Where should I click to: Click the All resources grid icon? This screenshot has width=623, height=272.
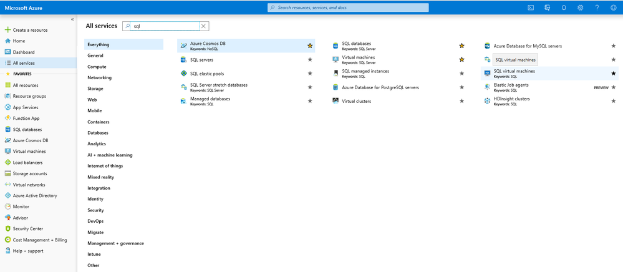tap(7, 85)
